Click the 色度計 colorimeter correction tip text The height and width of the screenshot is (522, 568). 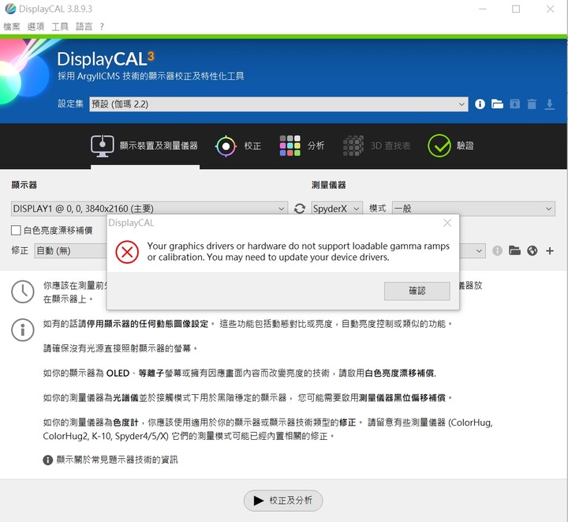267,429
